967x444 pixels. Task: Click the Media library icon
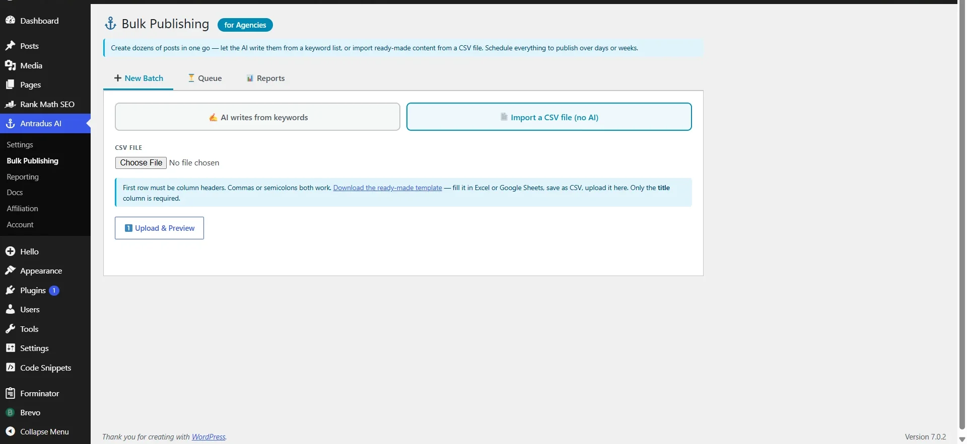pyautogui.click(x=10, y=65)
